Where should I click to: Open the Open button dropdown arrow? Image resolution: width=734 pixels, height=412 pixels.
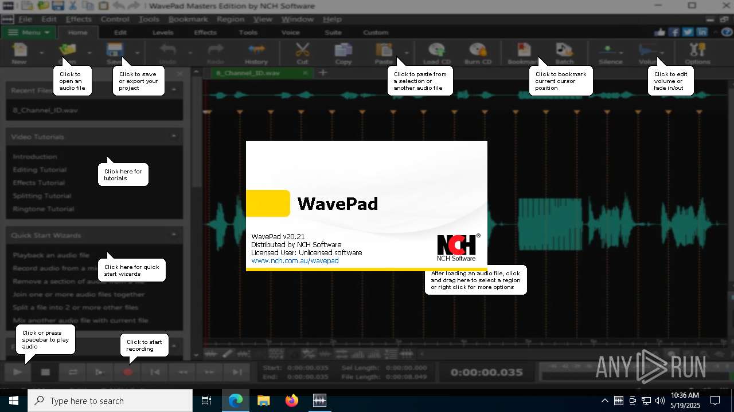89,53
